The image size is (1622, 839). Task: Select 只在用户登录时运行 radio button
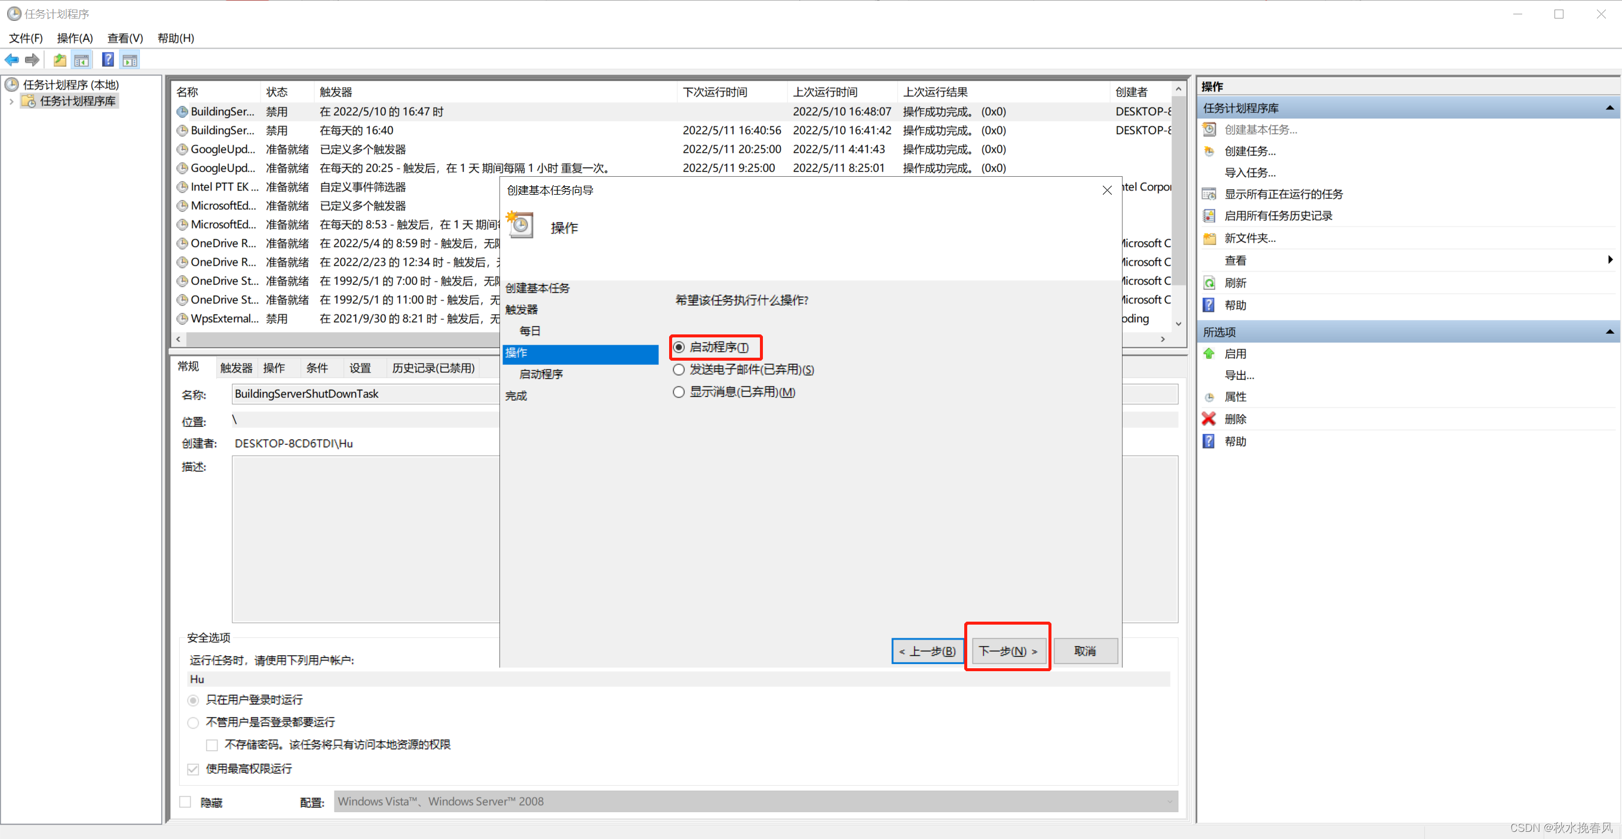(x=194, y=700)
